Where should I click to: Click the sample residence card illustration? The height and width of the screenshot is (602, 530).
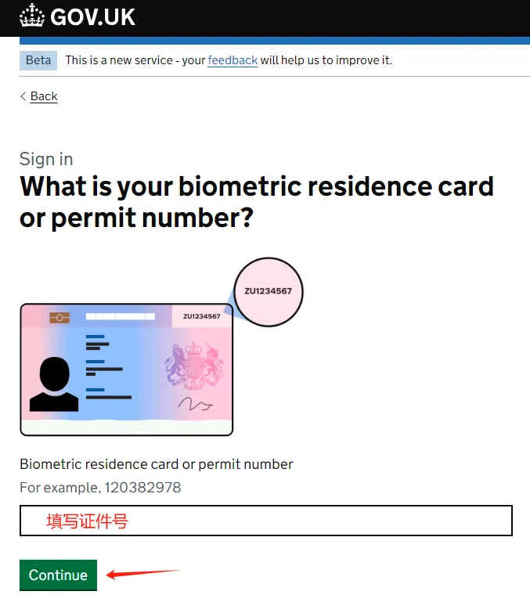click(127, 369)
